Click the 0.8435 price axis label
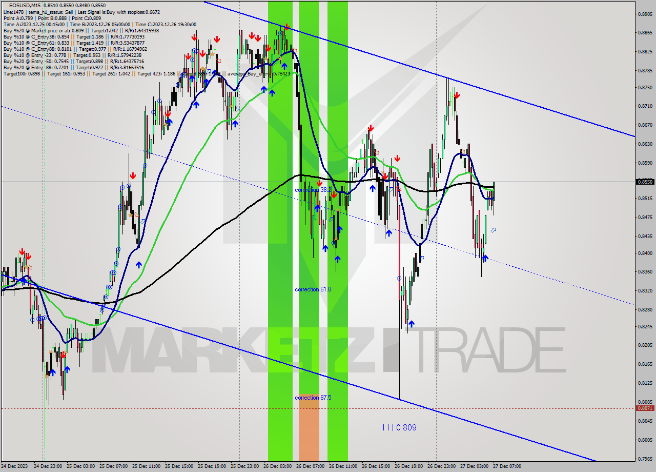 (x=645, y=237)
